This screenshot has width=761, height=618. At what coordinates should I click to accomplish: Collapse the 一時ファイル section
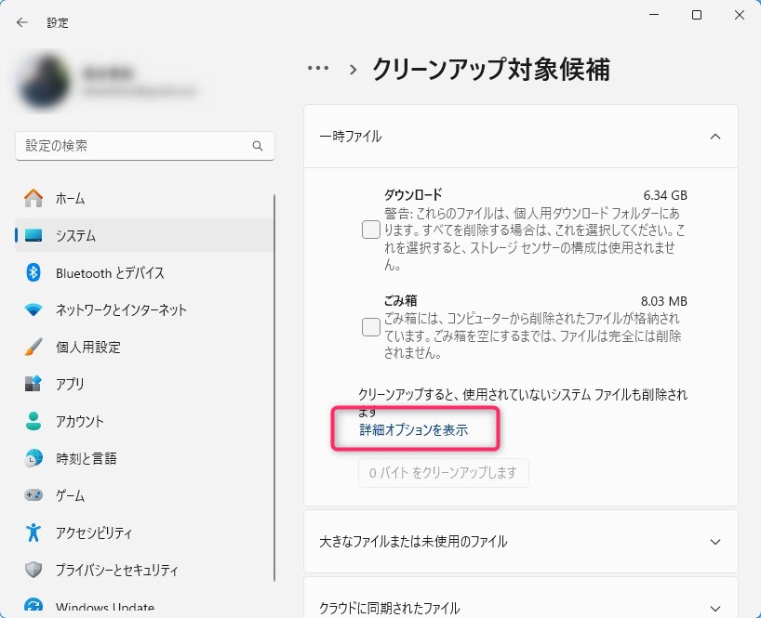click(x=714, y=137)
